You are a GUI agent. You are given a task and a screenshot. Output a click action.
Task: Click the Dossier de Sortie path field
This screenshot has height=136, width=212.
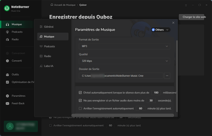pyautogui.click(x=121, y=76)
